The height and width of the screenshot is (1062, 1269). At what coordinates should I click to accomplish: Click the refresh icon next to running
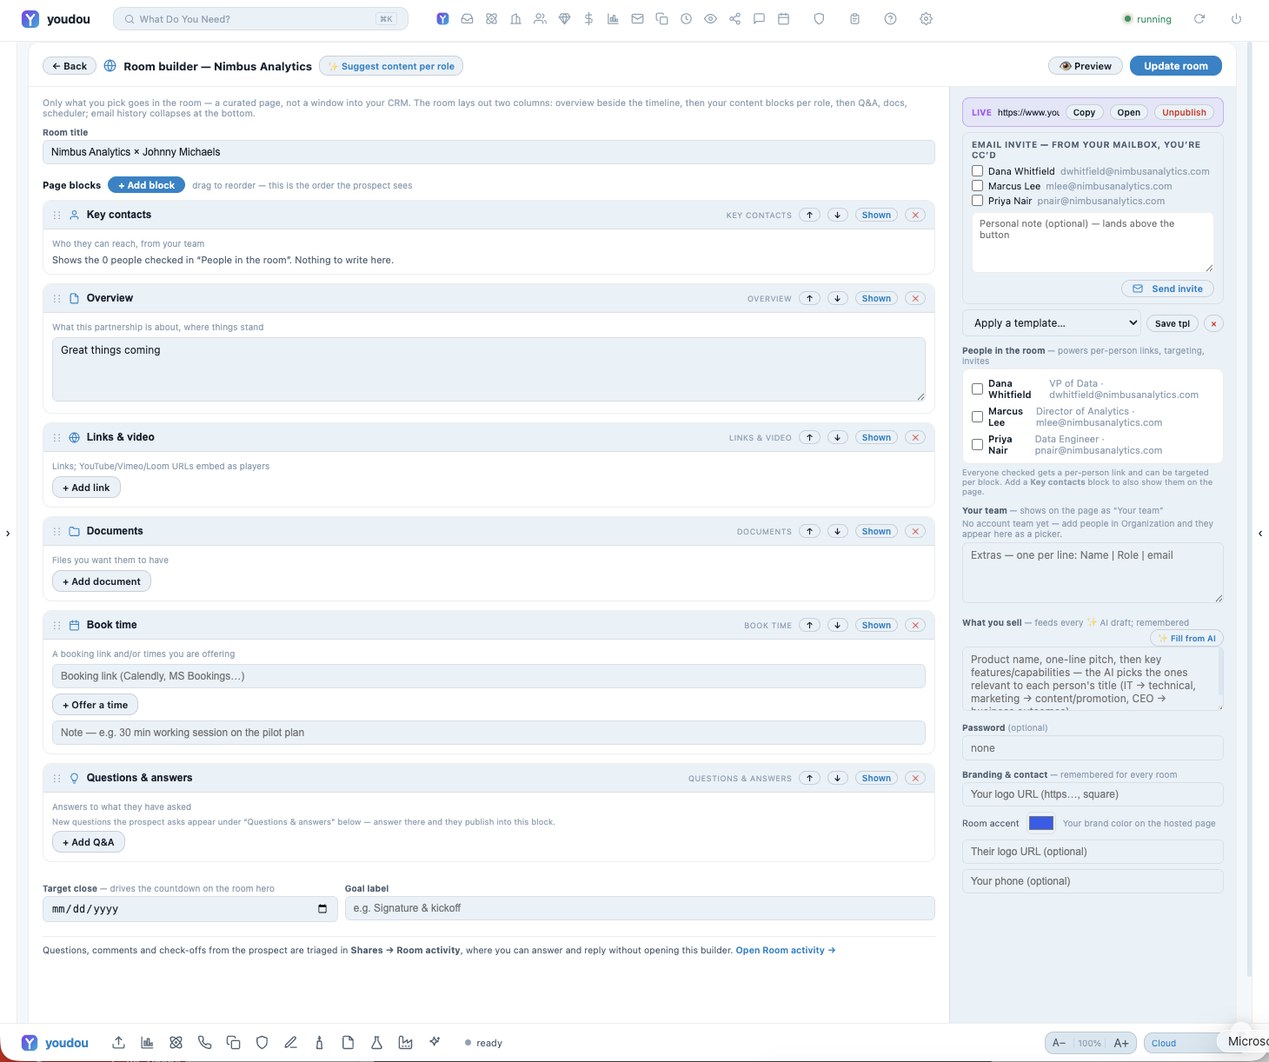click(1199, 19)
